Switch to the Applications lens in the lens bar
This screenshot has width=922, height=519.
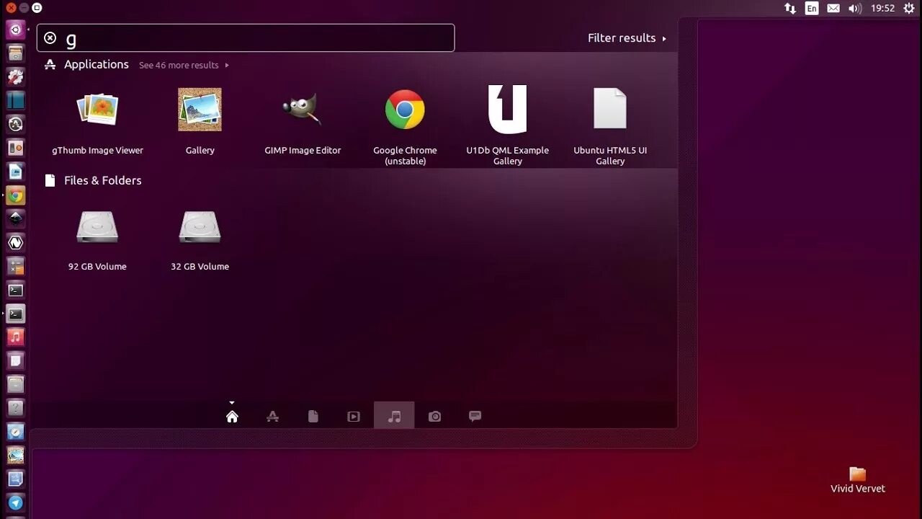pos(272,416)
